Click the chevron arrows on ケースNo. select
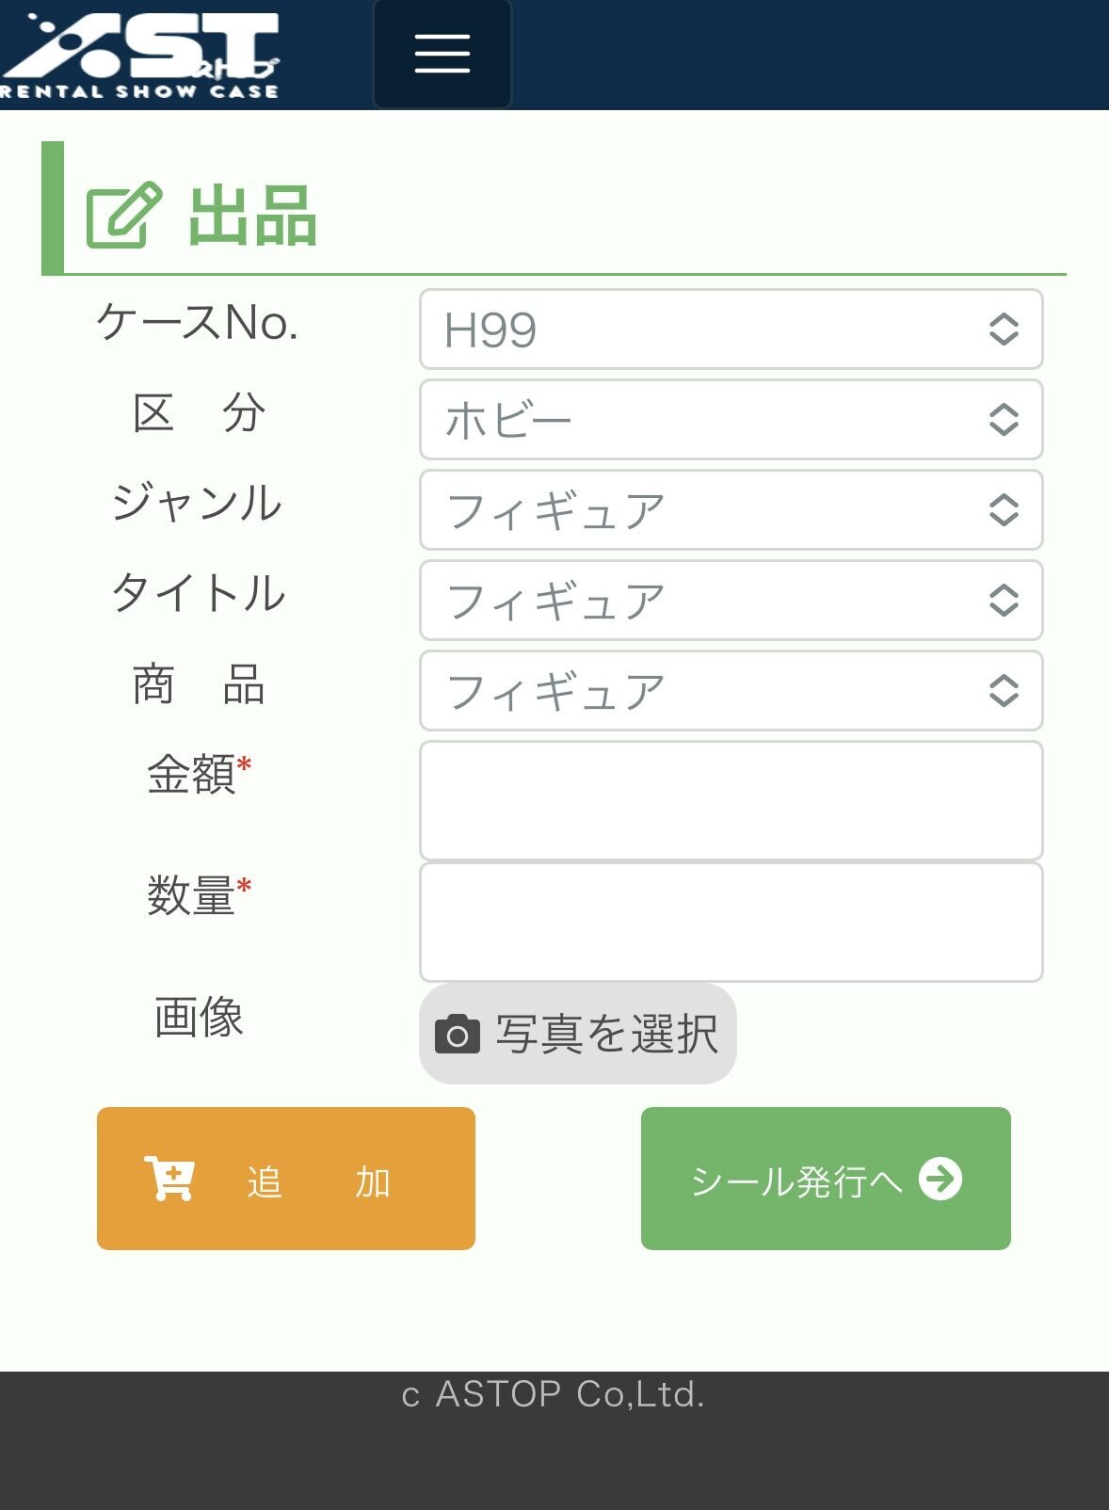The image size is (1109, 1510). click(1004, 329)
